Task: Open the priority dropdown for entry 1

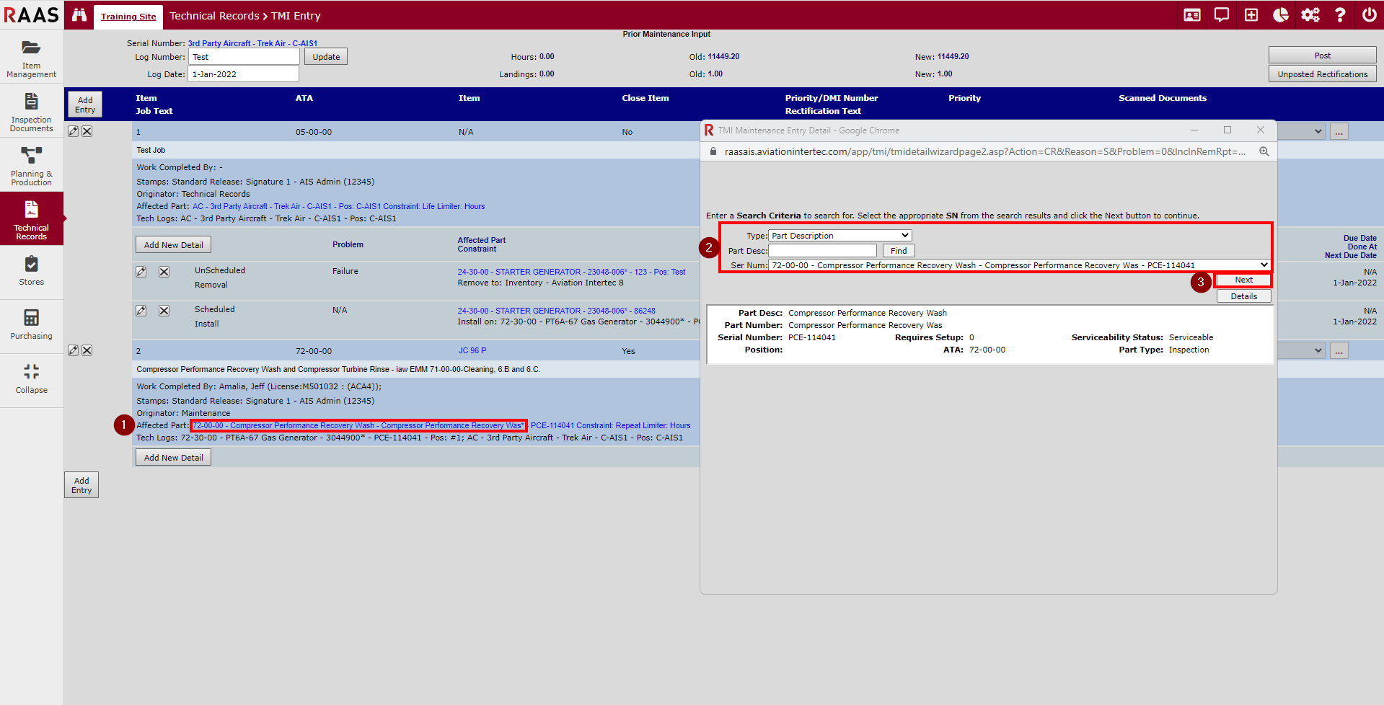Action: 1302,131
